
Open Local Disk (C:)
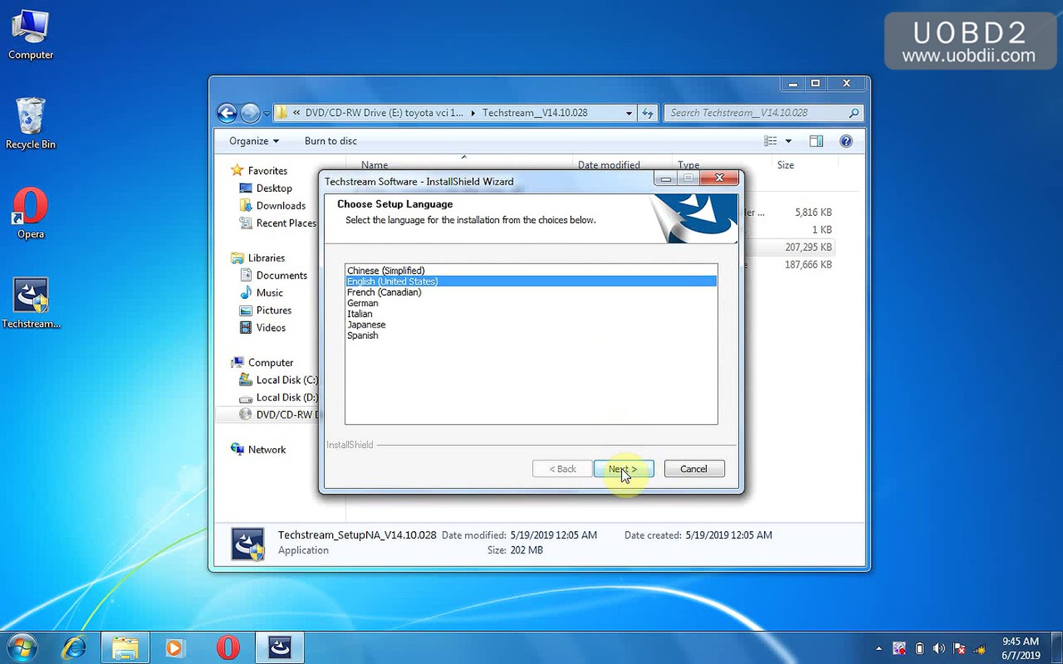[x=286, y=380]
